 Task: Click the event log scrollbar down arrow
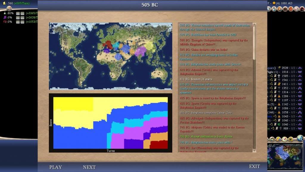[254, 151]
